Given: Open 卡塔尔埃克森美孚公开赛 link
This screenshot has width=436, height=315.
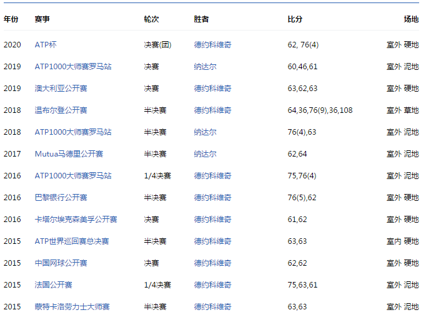Looking at the screenshot, I should coord(76,220).
